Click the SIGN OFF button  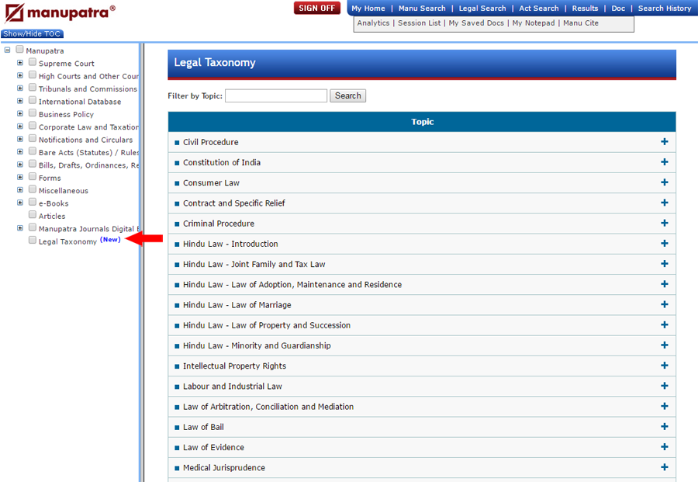click(317, 8)
